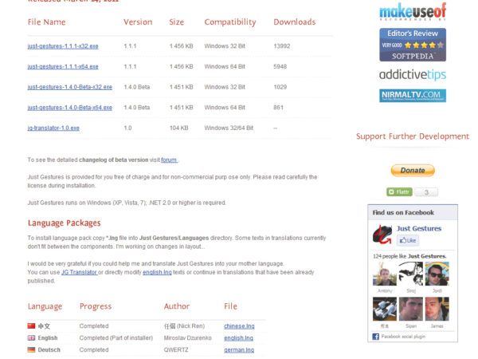Click the green Flattr button

[399, 192]
